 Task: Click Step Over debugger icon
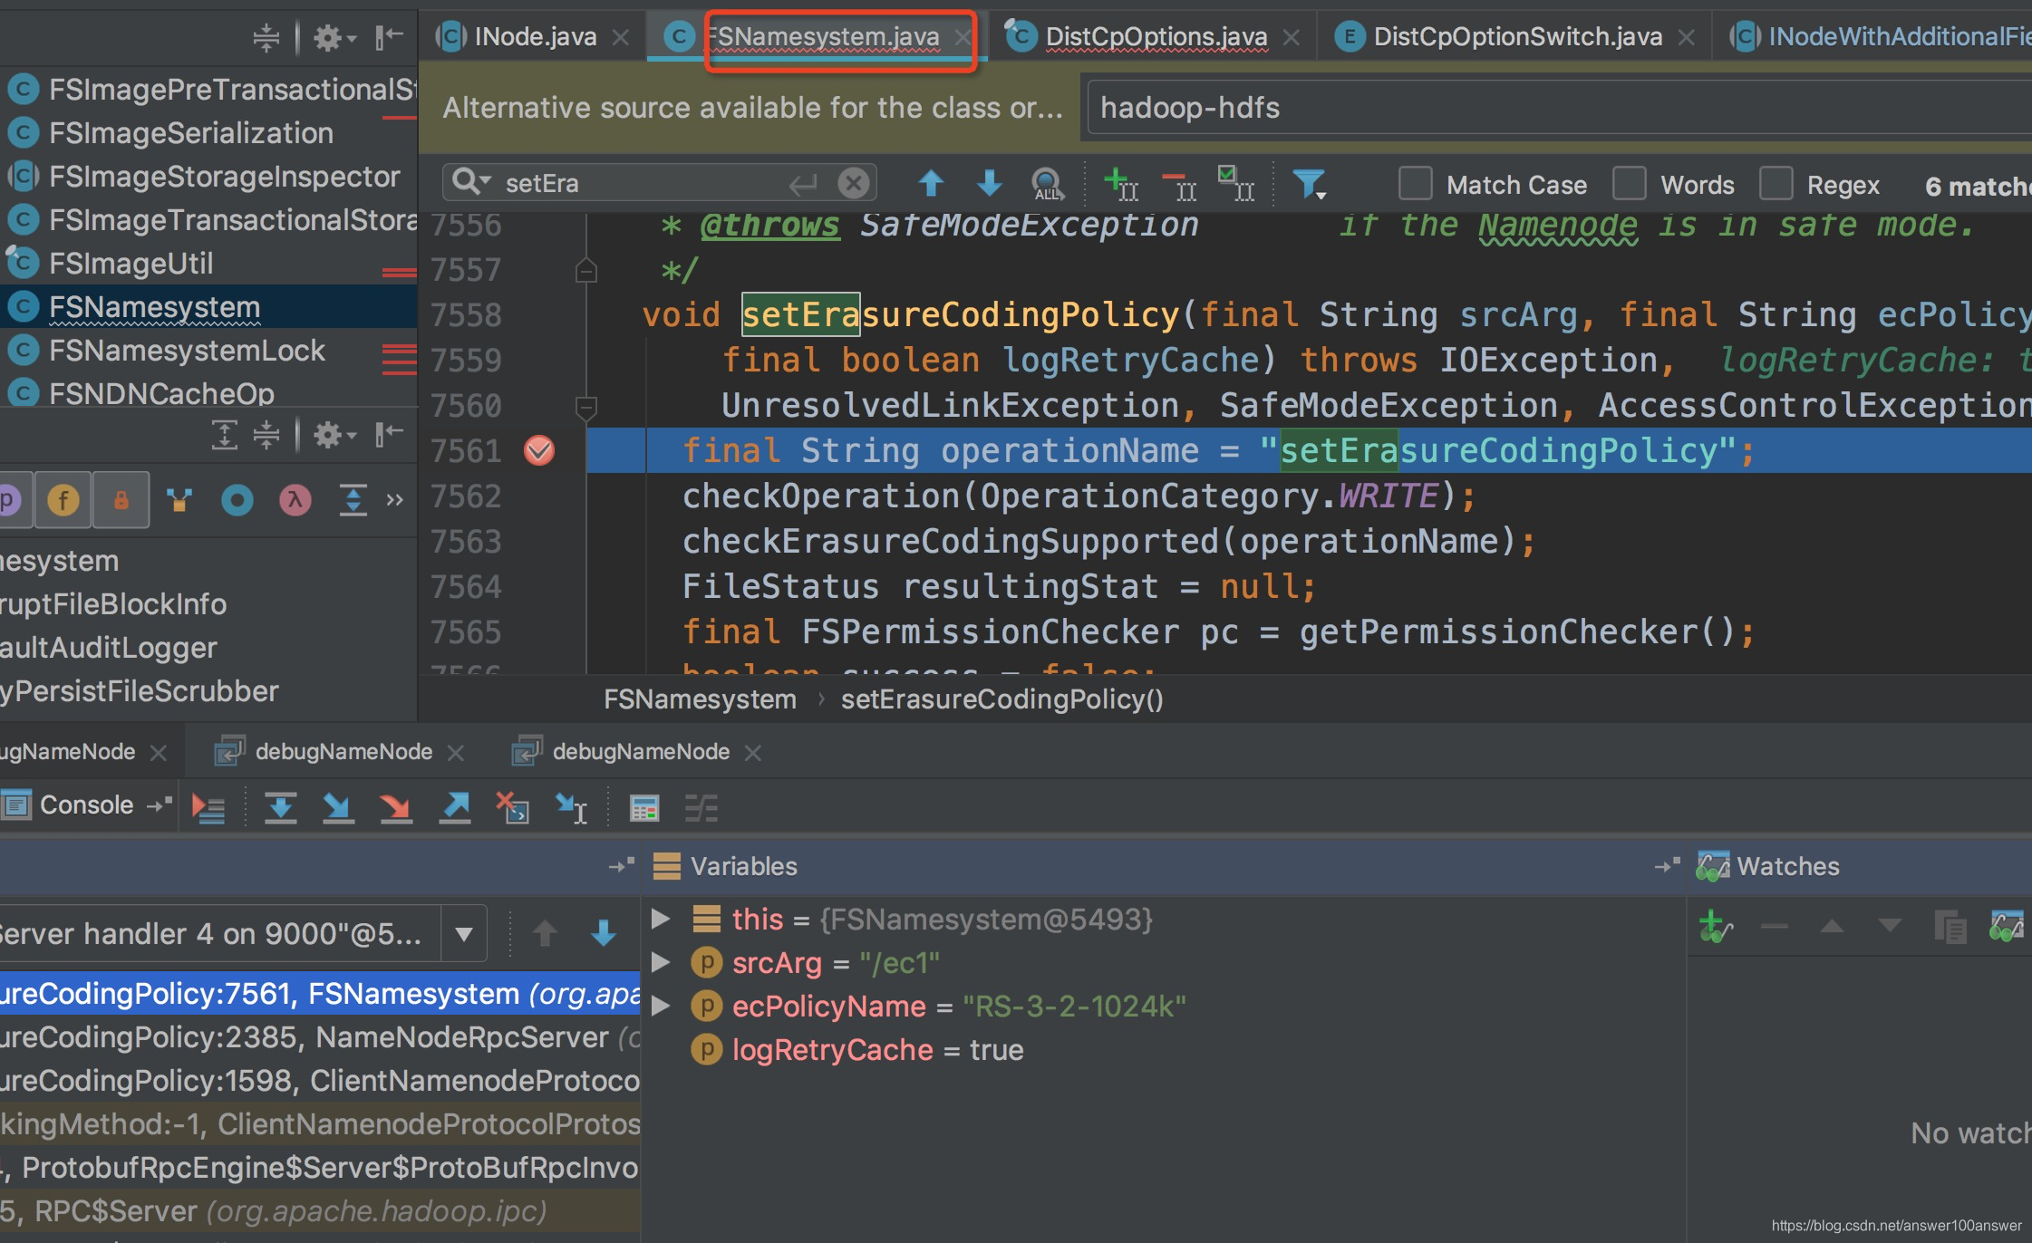click(280, 806)
